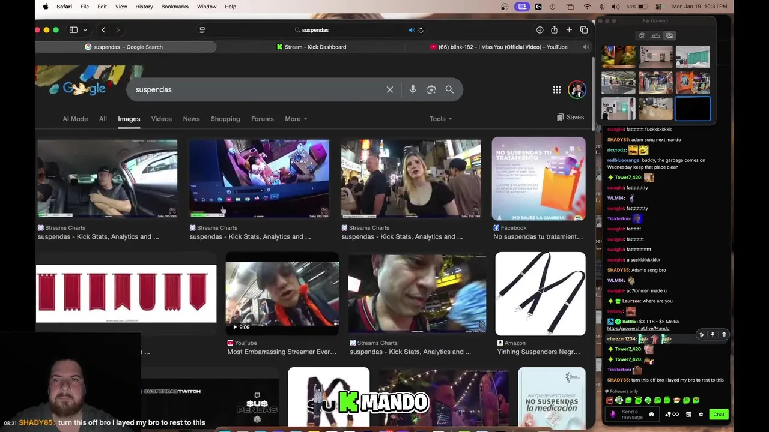Open the Google account profile picture

click(x=577, y=89)
